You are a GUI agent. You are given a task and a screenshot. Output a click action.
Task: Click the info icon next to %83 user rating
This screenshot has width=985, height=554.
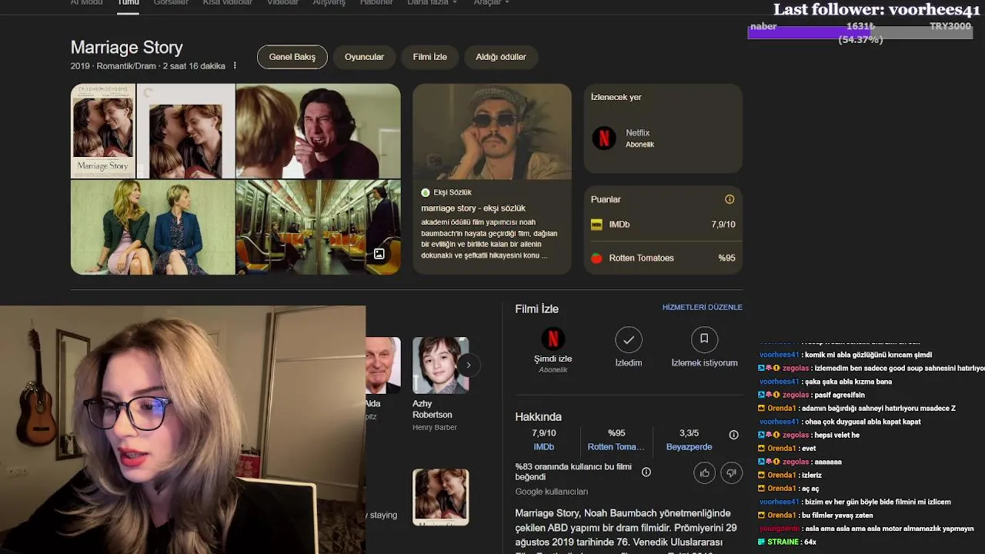click(646, 472)
